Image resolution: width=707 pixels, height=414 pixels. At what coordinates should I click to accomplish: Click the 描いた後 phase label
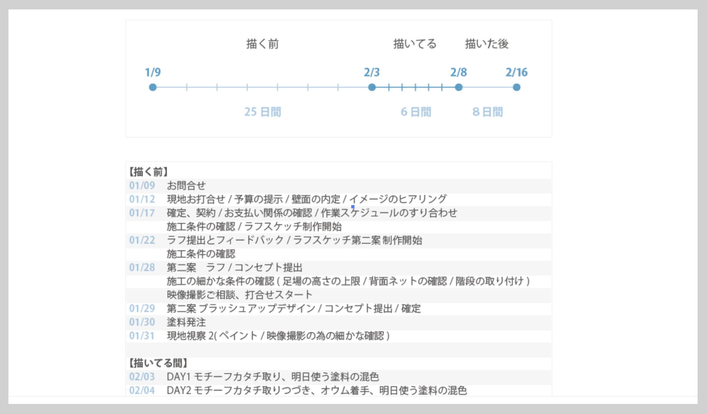pos(486,44)
